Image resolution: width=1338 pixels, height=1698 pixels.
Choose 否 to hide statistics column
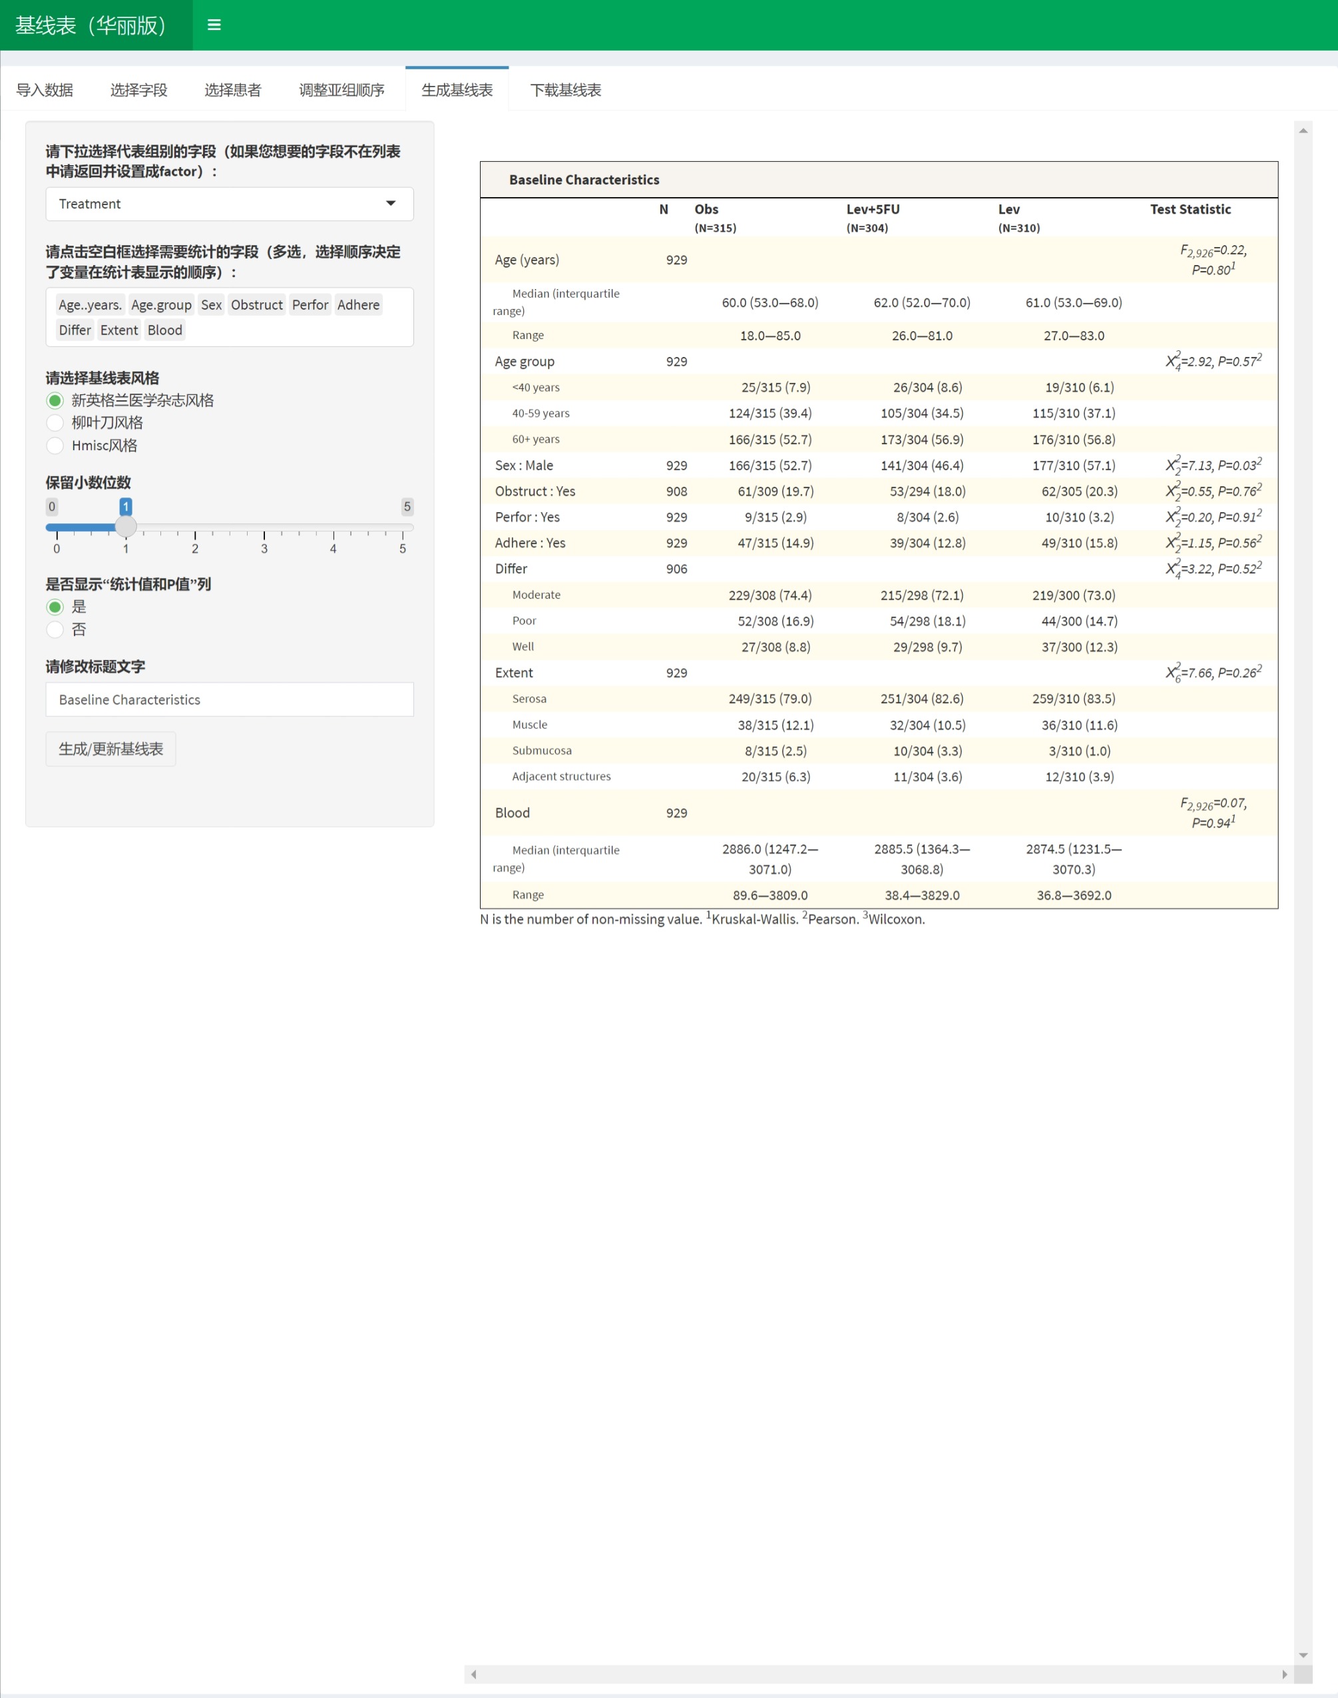[55, 630]
